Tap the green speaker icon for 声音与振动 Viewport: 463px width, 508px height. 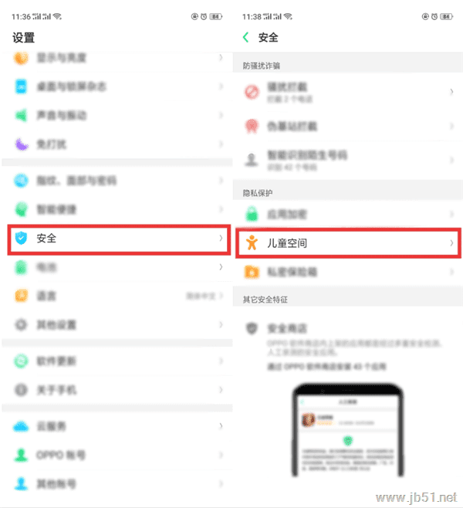point(22,115)
